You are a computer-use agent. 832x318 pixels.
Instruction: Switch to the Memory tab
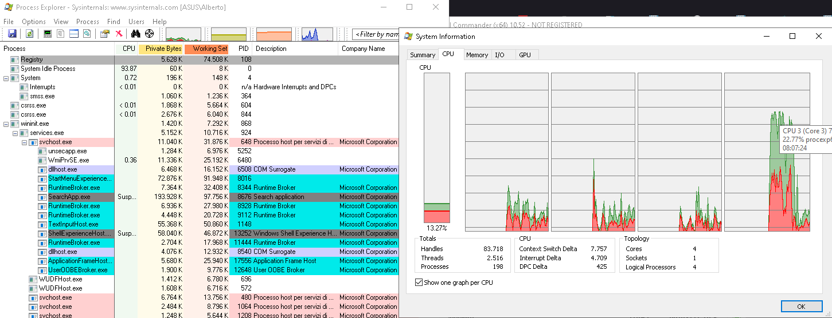[477, 55]
